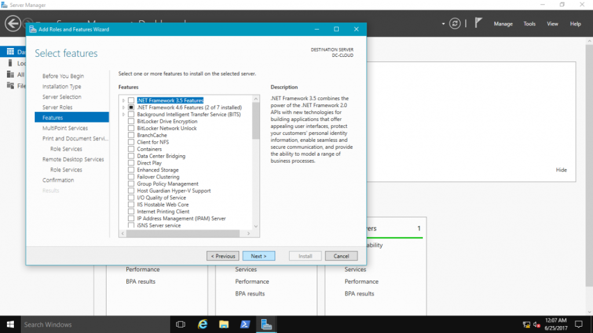Check Failover Clustering feature
The width and height of the screenshot is (593, 333).
tap(131, 177)
